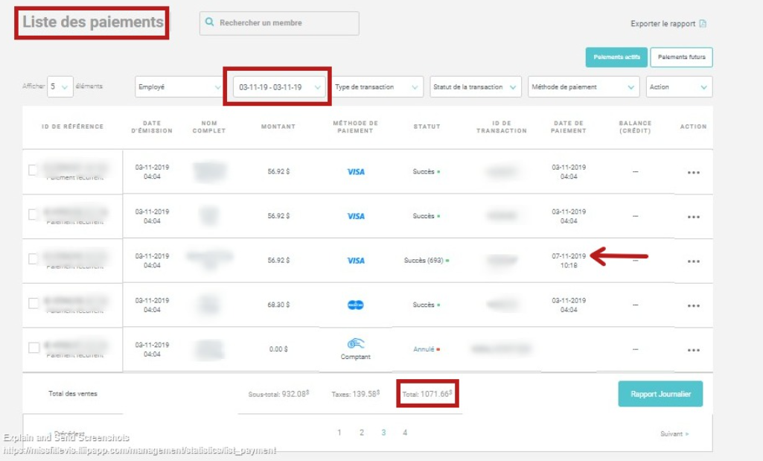Click the search magnifier icon

point(210,23)
